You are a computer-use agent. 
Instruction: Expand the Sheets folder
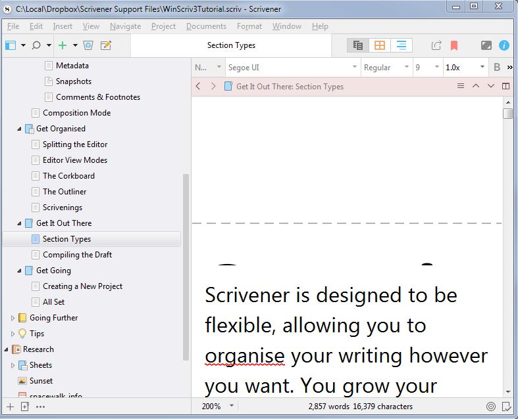click(13, 365)
